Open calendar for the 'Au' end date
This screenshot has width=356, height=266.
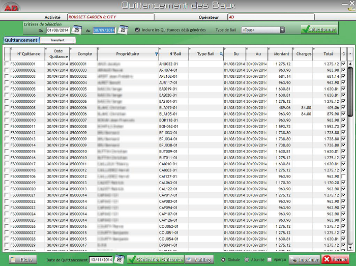(123, 31)
